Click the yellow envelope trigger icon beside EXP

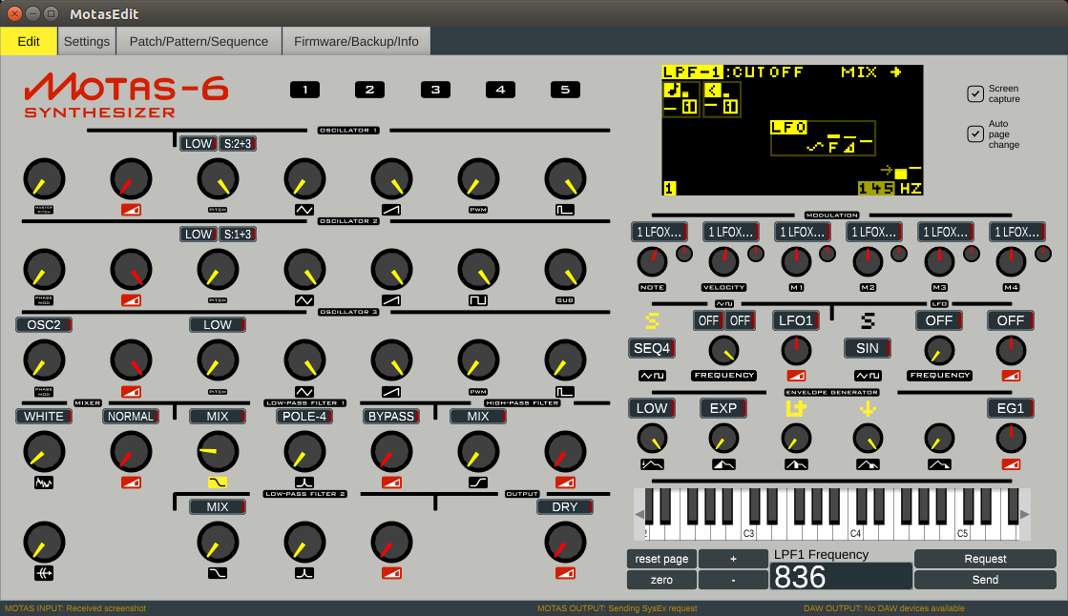click(x=796, y=408)
